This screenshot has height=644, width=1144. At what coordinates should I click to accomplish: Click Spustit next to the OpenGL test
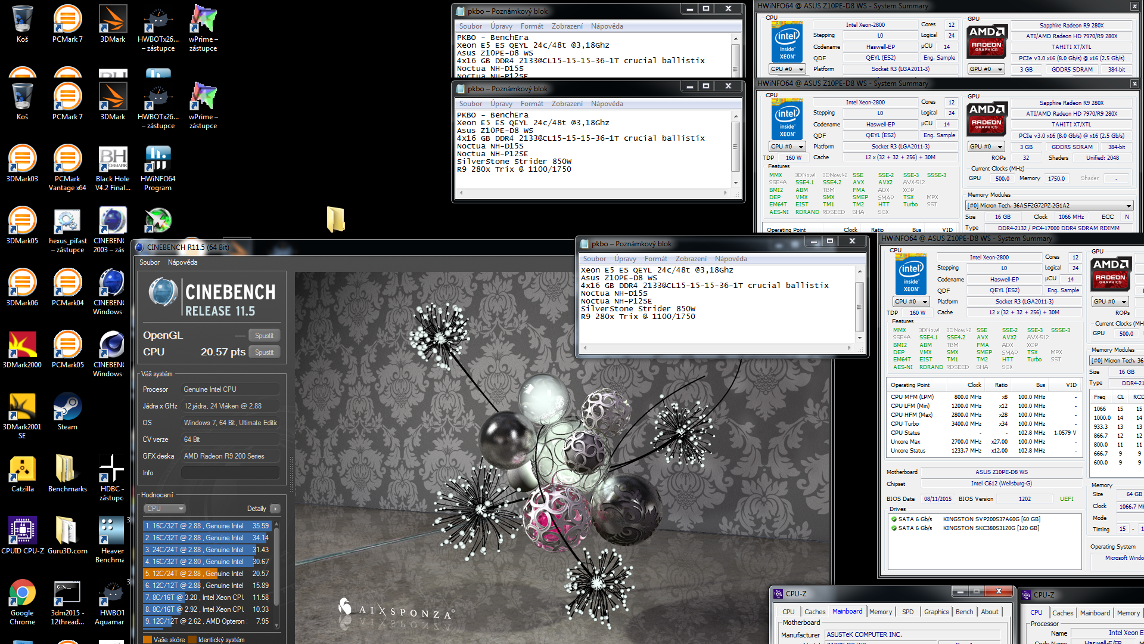pyautogui.click(x=264, y=336)
